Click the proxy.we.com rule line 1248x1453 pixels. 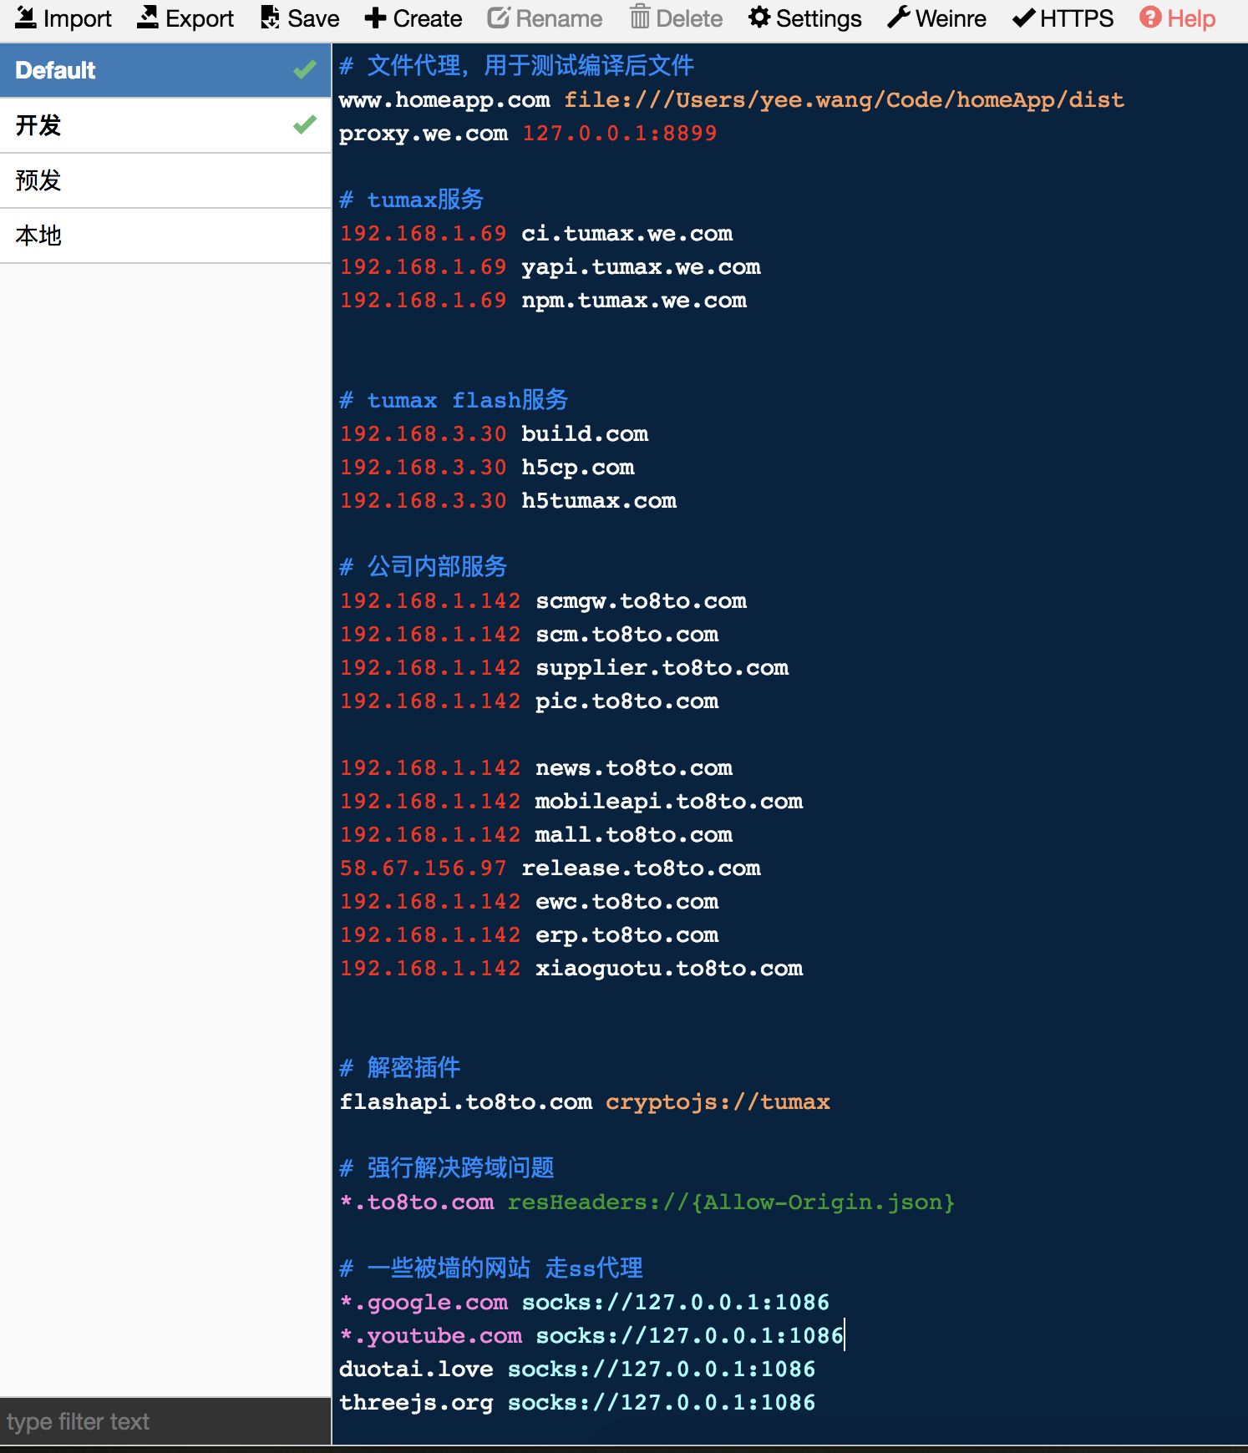528,133
